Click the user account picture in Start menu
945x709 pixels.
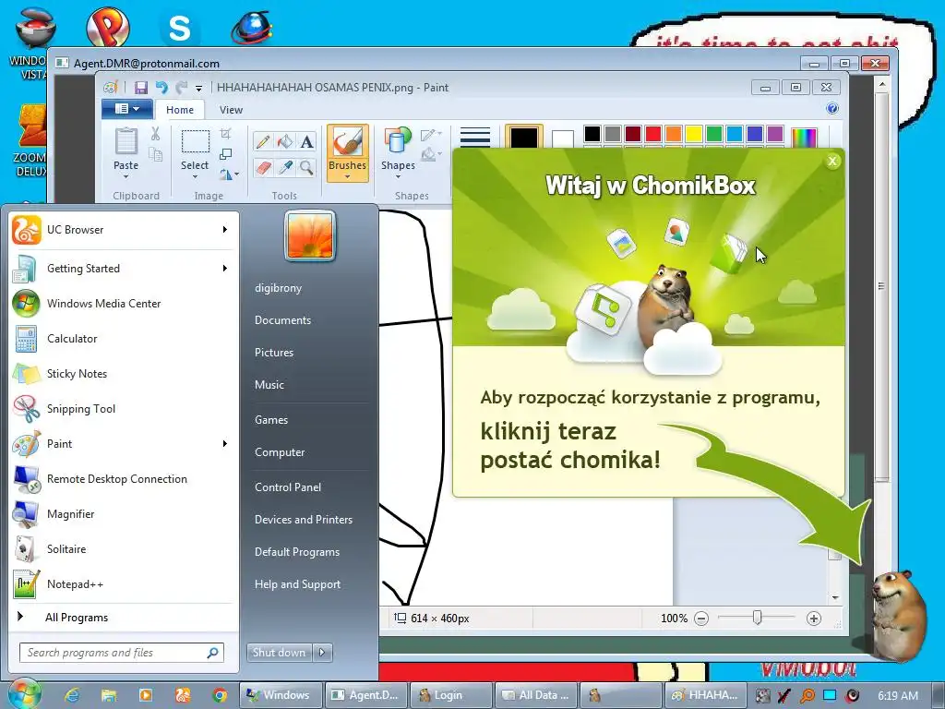(x=310, y=235)
